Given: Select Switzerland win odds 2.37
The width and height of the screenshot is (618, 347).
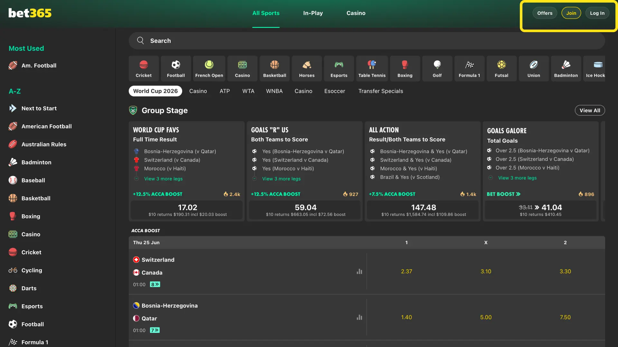Looking at the screenshot, I should point(407,271).
